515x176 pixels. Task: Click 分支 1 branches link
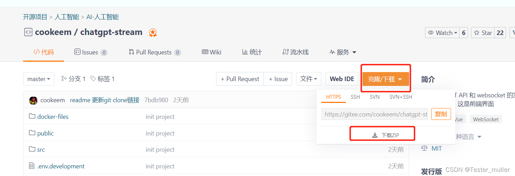73,79
